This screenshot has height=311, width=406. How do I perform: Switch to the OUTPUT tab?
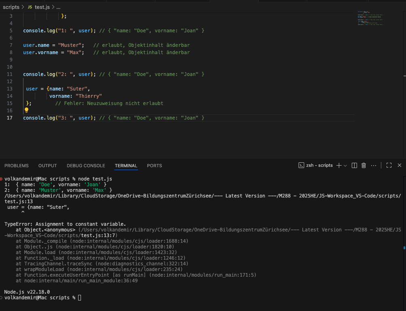[x=48, y=166]
